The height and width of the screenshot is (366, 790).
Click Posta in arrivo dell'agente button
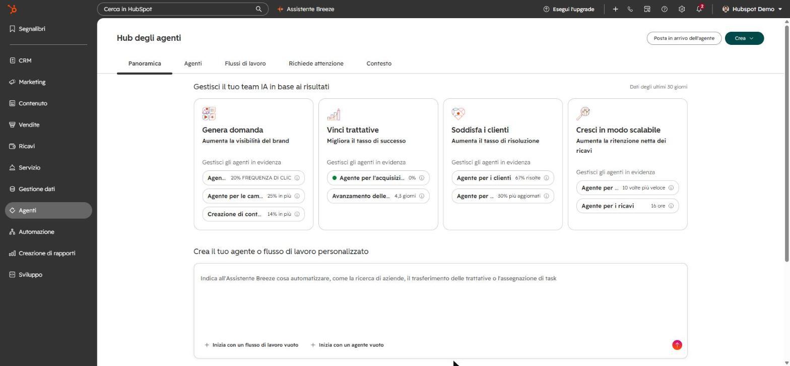coord(684,38)
